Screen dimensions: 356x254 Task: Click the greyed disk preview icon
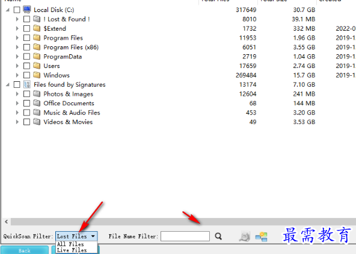click(x=245, y=237)
